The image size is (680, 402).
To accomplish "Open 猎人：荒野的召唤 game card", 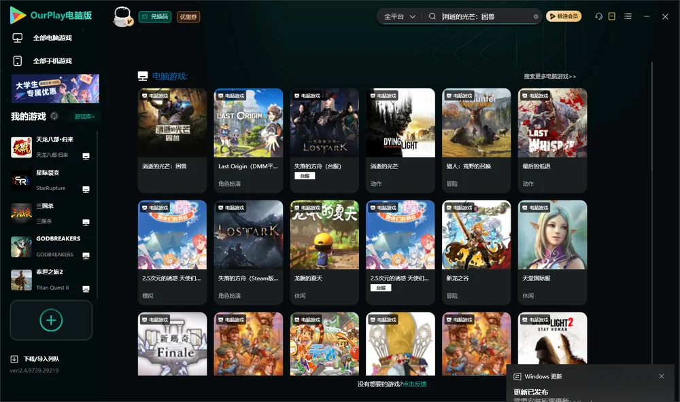I will click(x=476, y=141).
